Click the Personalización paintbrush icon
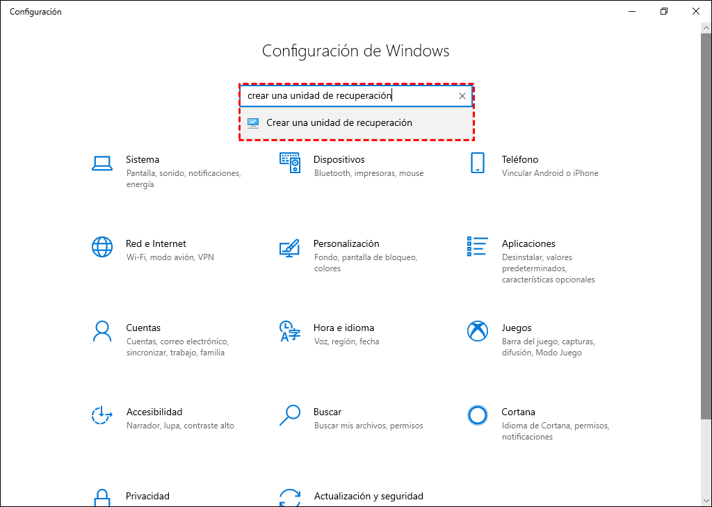 click(x=289, y=248)
